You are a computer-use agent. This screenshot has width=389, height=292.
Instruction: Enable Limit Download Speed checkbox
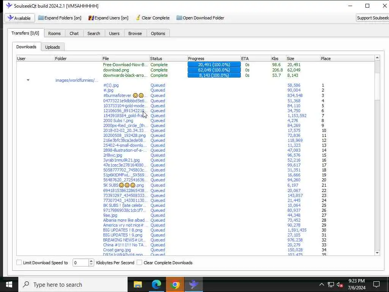click(x=19, y=262)
